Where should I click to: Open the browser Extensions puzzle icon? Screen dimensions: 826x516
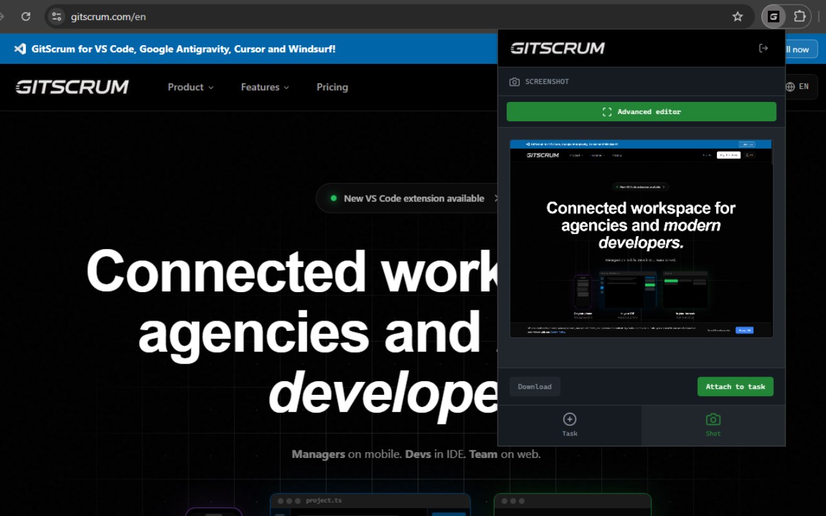tap(800, 17)
